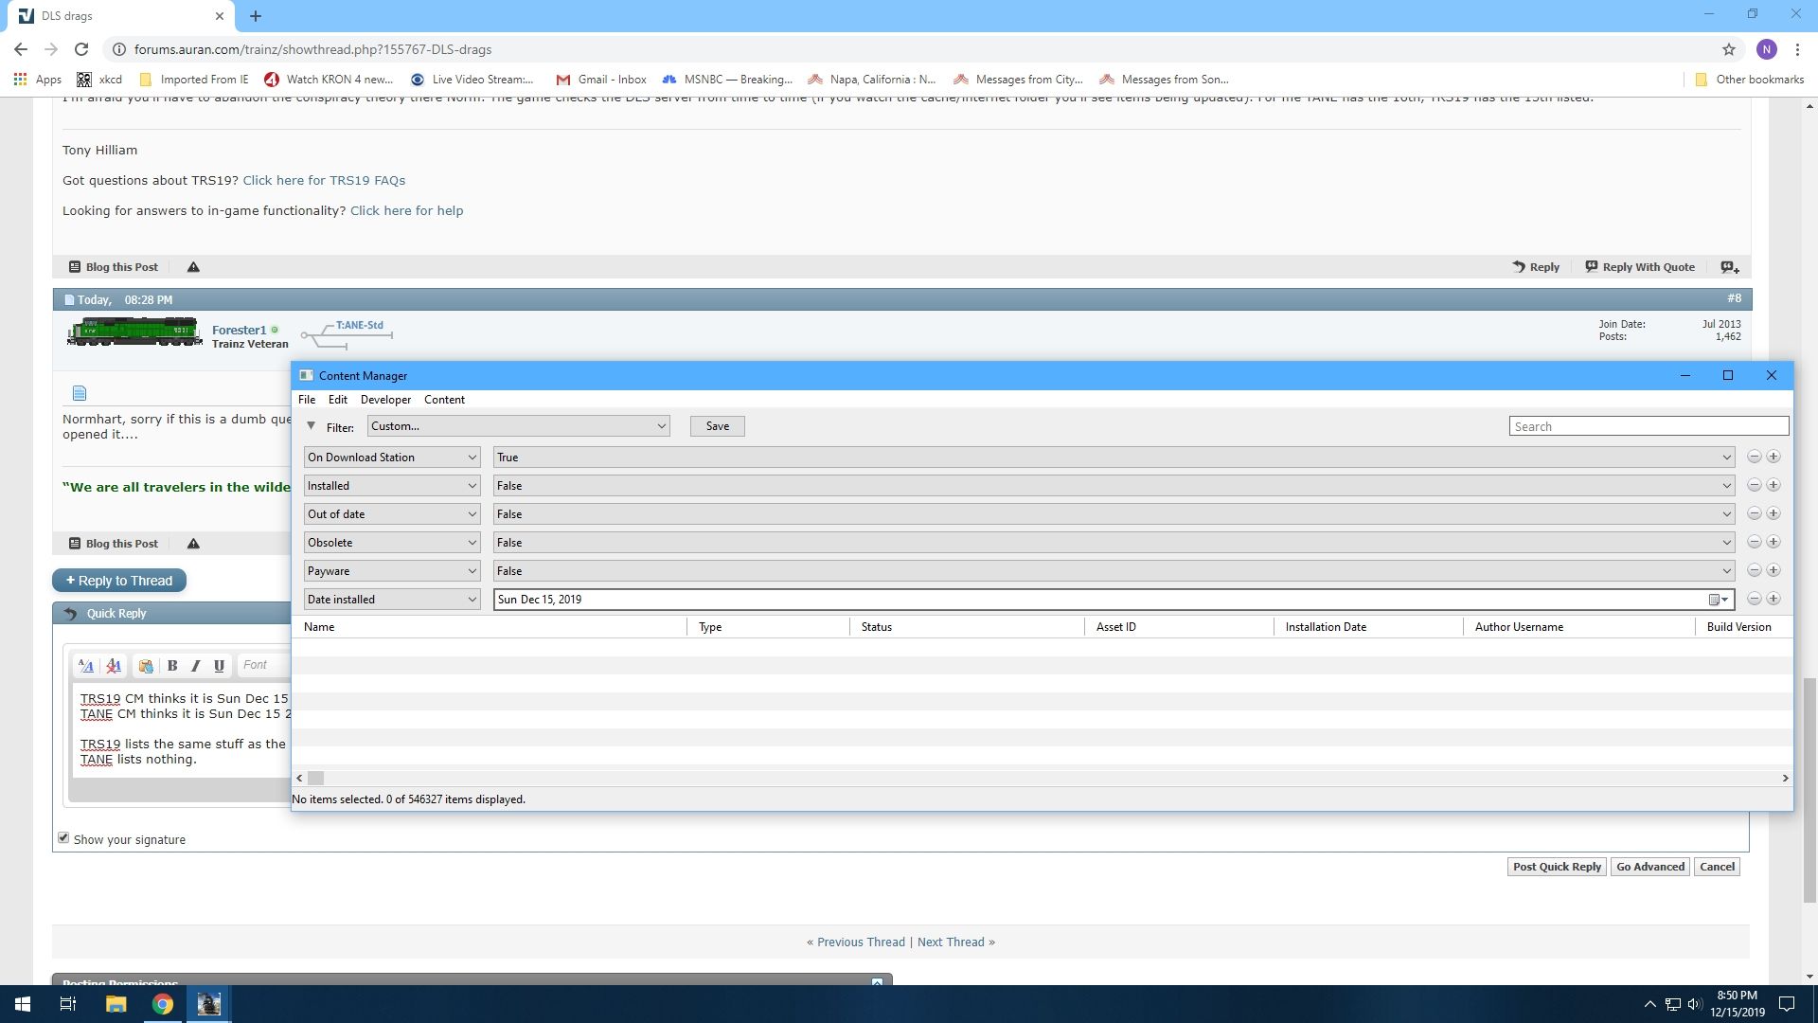Remove the On Download Station filter row
The height and width of the screenshot is (1023, 1818).
[x=1754, y=457]
